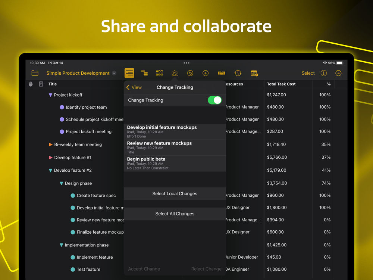The width and height of the screenshot is (373, 280).
Task: Select the $5,766.00 cost cell
Action: pos(277,157)
